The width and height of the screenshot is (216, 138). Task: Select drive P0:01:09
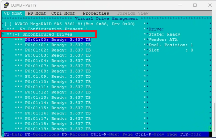click(x=58, y=76)
